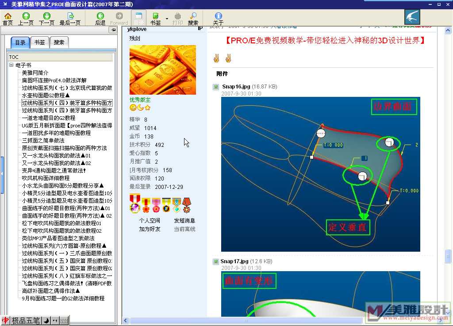The image size is (453, 326).
Task: Open 曲面练手的好题目教程(两种方法)▲01 topic
Action: point(66,208)
